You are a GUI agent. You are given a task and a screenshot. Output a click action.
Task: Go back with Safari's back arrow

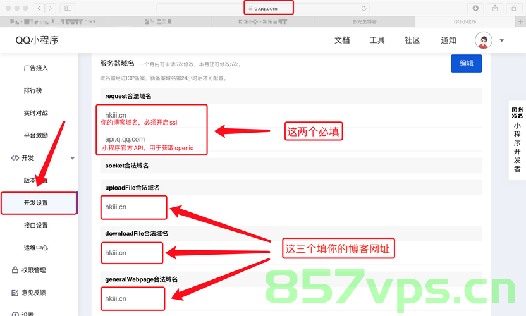39,8
